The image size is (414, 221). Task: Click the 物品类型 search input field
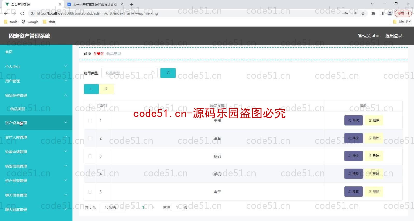click(129, 73)
